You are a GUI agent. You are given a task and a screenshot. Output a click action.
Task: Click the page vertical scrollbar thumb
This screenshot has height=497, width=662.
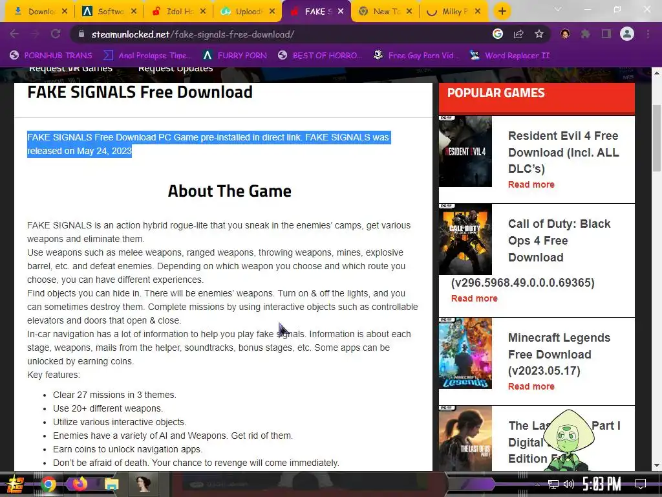point(657,137)
